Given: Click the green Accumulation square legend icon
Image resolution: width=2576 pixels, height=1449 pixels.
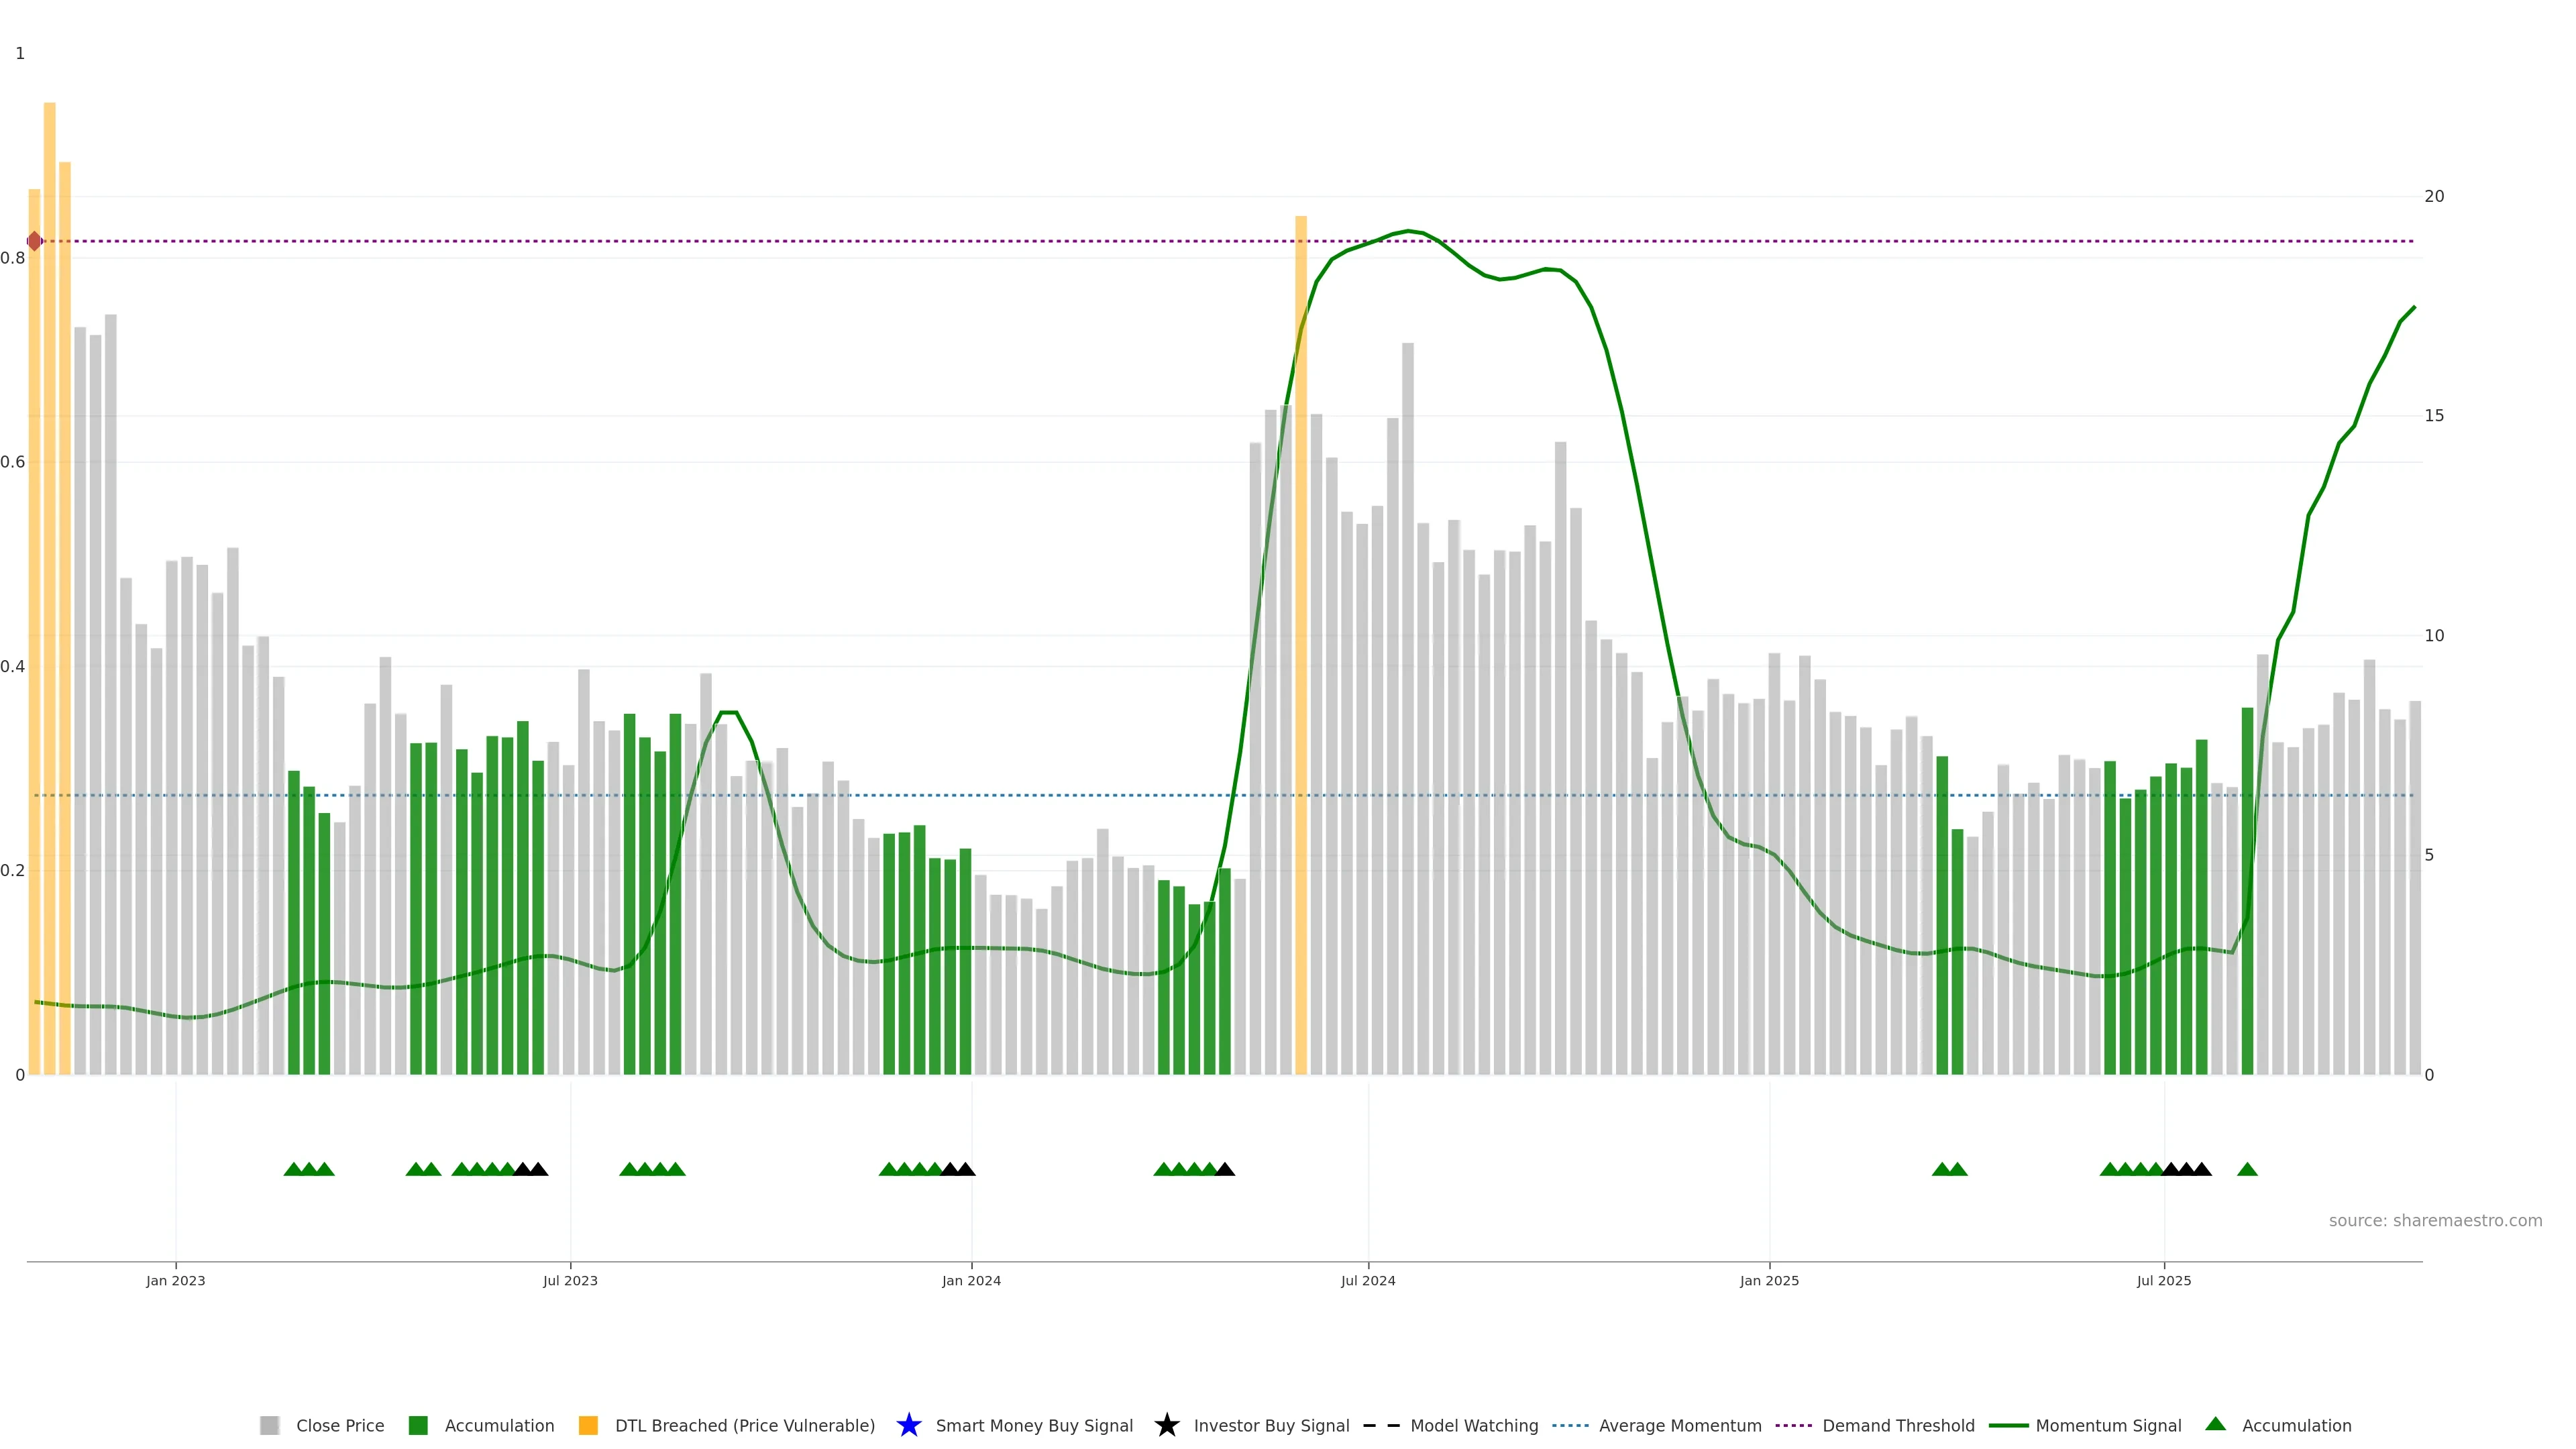Looking at the screenshot, I should [x=418, y=1425].
